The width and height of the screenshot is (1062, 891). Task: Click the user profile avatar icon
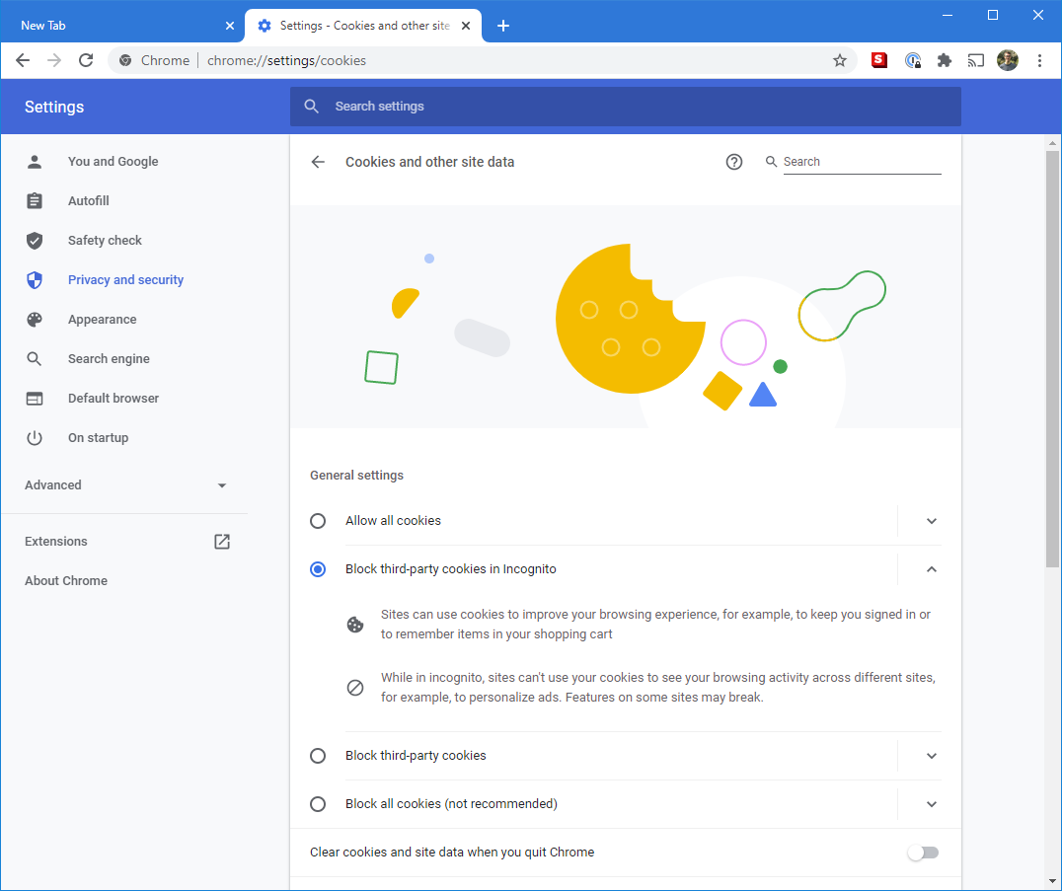click(x=1007, y=60)
